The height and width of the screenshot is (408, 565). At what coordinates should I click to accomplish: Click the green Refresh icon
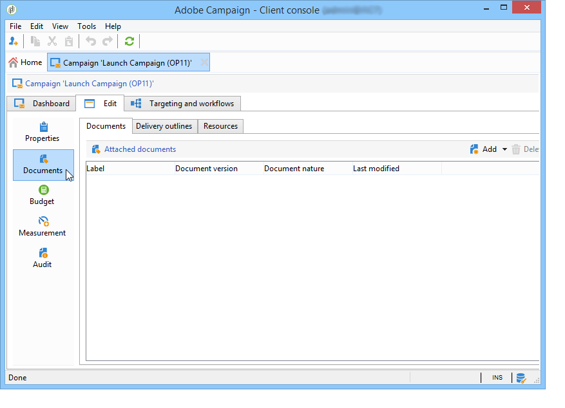pyautogui.click(x=129, y=41)
